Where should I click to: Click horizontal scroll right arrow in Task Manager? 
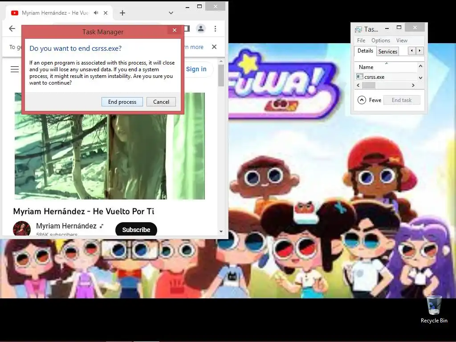point(413,85)
